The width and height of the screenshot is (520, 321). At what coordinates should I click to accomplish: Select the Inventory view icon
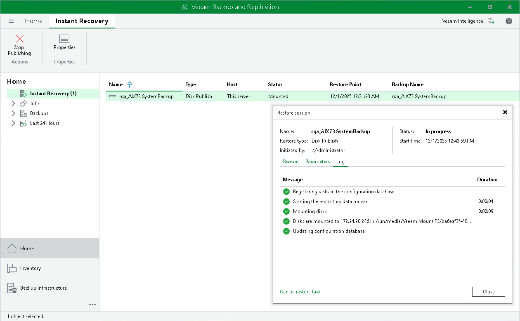click(x=12, y=268)
